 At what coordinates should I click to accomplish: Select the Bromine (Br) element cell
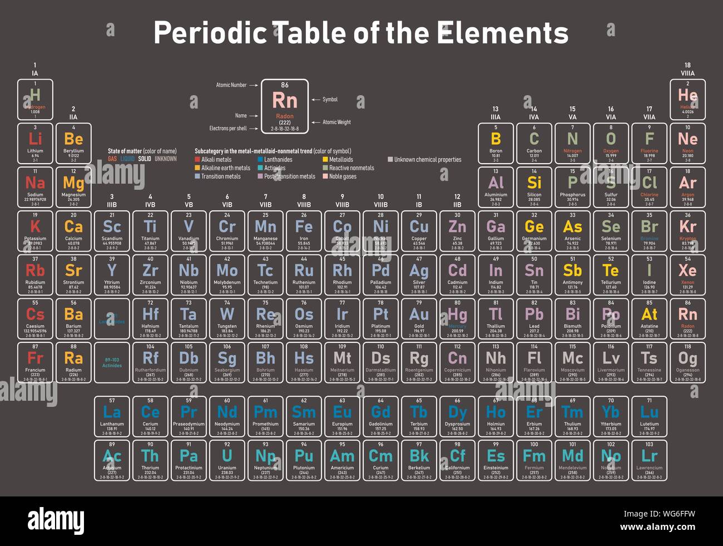649,231
